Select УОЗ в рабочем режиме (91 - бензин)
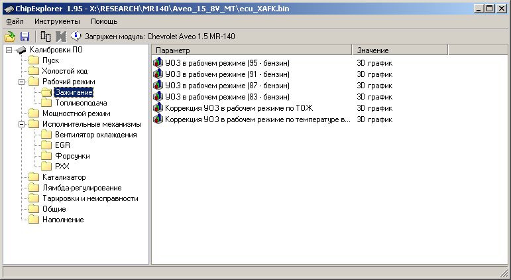The height and width of the screenshot is (280, 511). 227,74
